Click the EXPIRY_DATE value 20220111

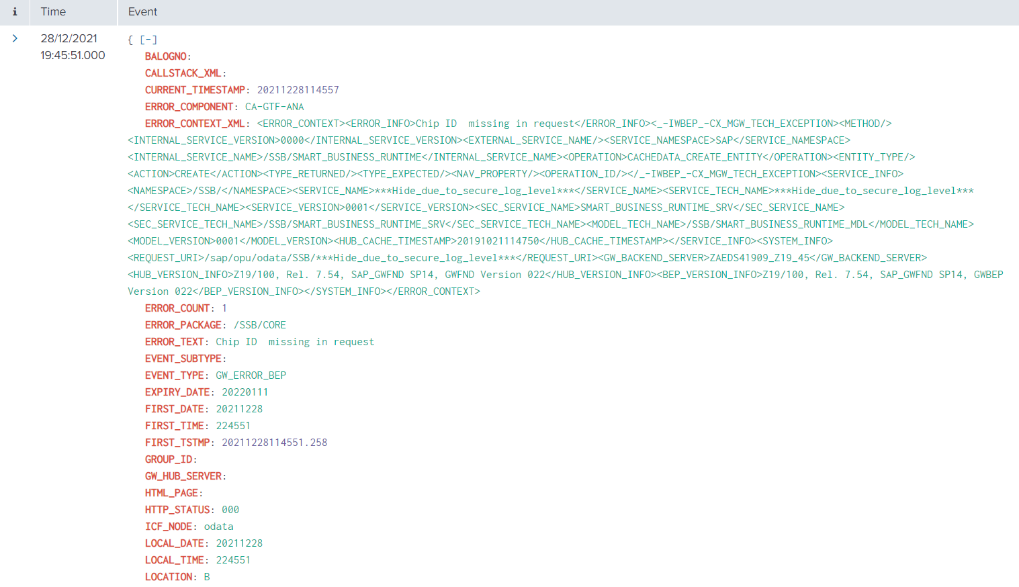coord(245,392)
